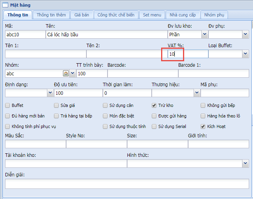Expand the Đv lưu kho dropdown

click(x=205, y=34)
